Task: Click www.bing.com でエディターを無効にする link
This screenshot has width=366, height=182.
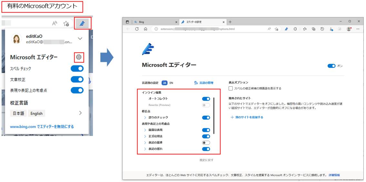Action: [x=42, y=127]
